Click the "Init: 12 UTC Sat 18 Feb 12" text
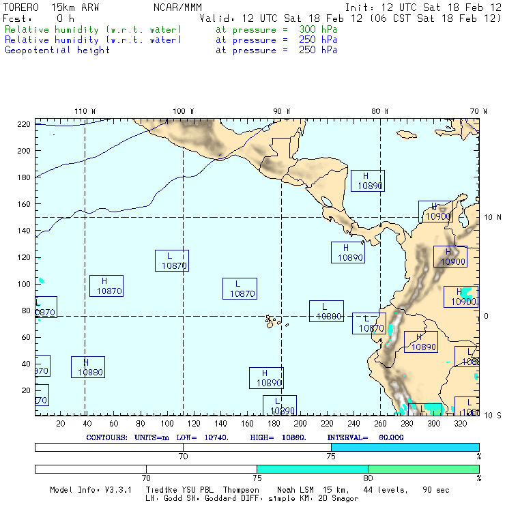Screen dimensions: 505x505 tap(423, 8)
